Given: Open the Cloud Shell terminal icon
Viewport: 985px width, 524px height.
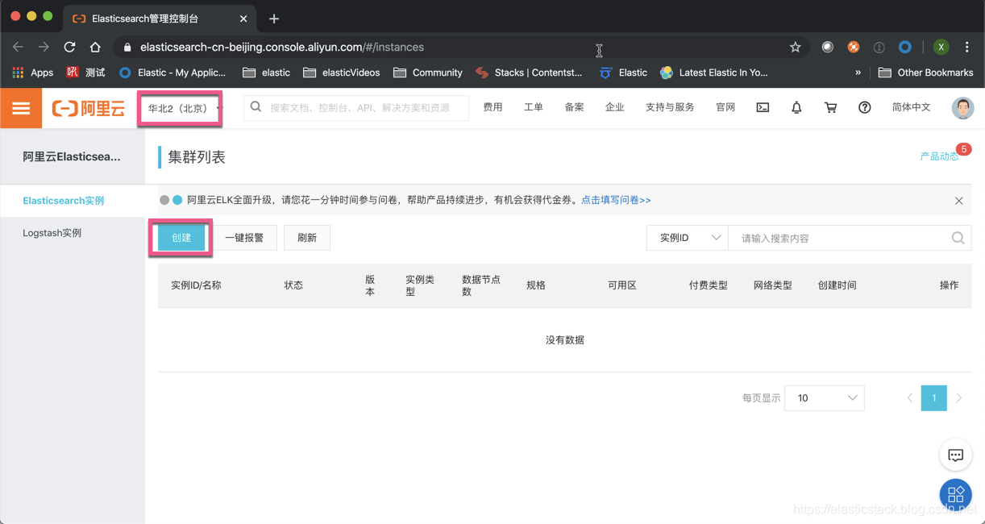Looking at the screenshot, I should pyautogui.click(x=763, y=108).
